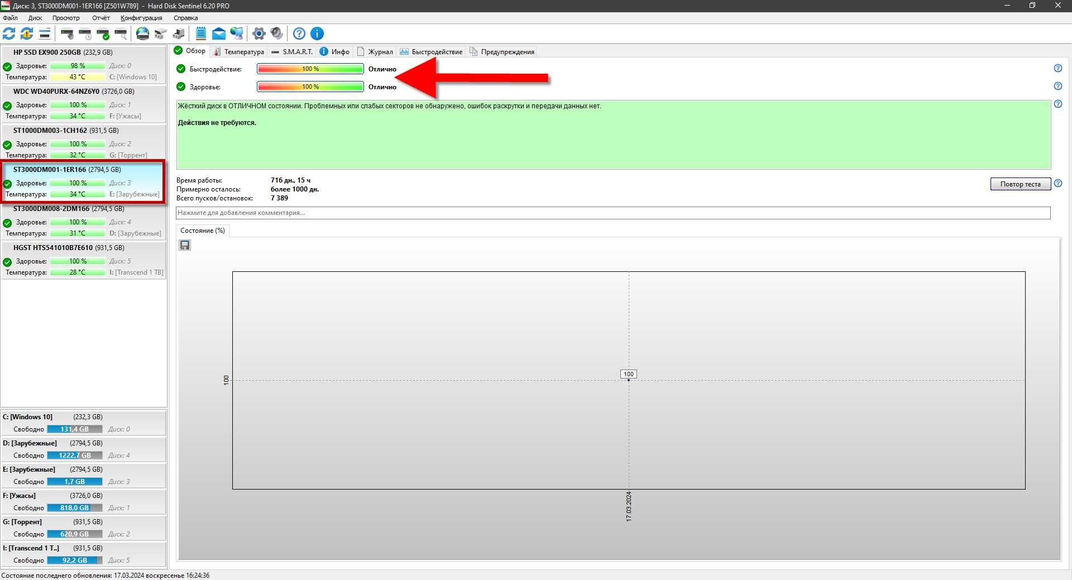
Task: Click the disk with green checkmark icon
Action: (x=103, y=33)
